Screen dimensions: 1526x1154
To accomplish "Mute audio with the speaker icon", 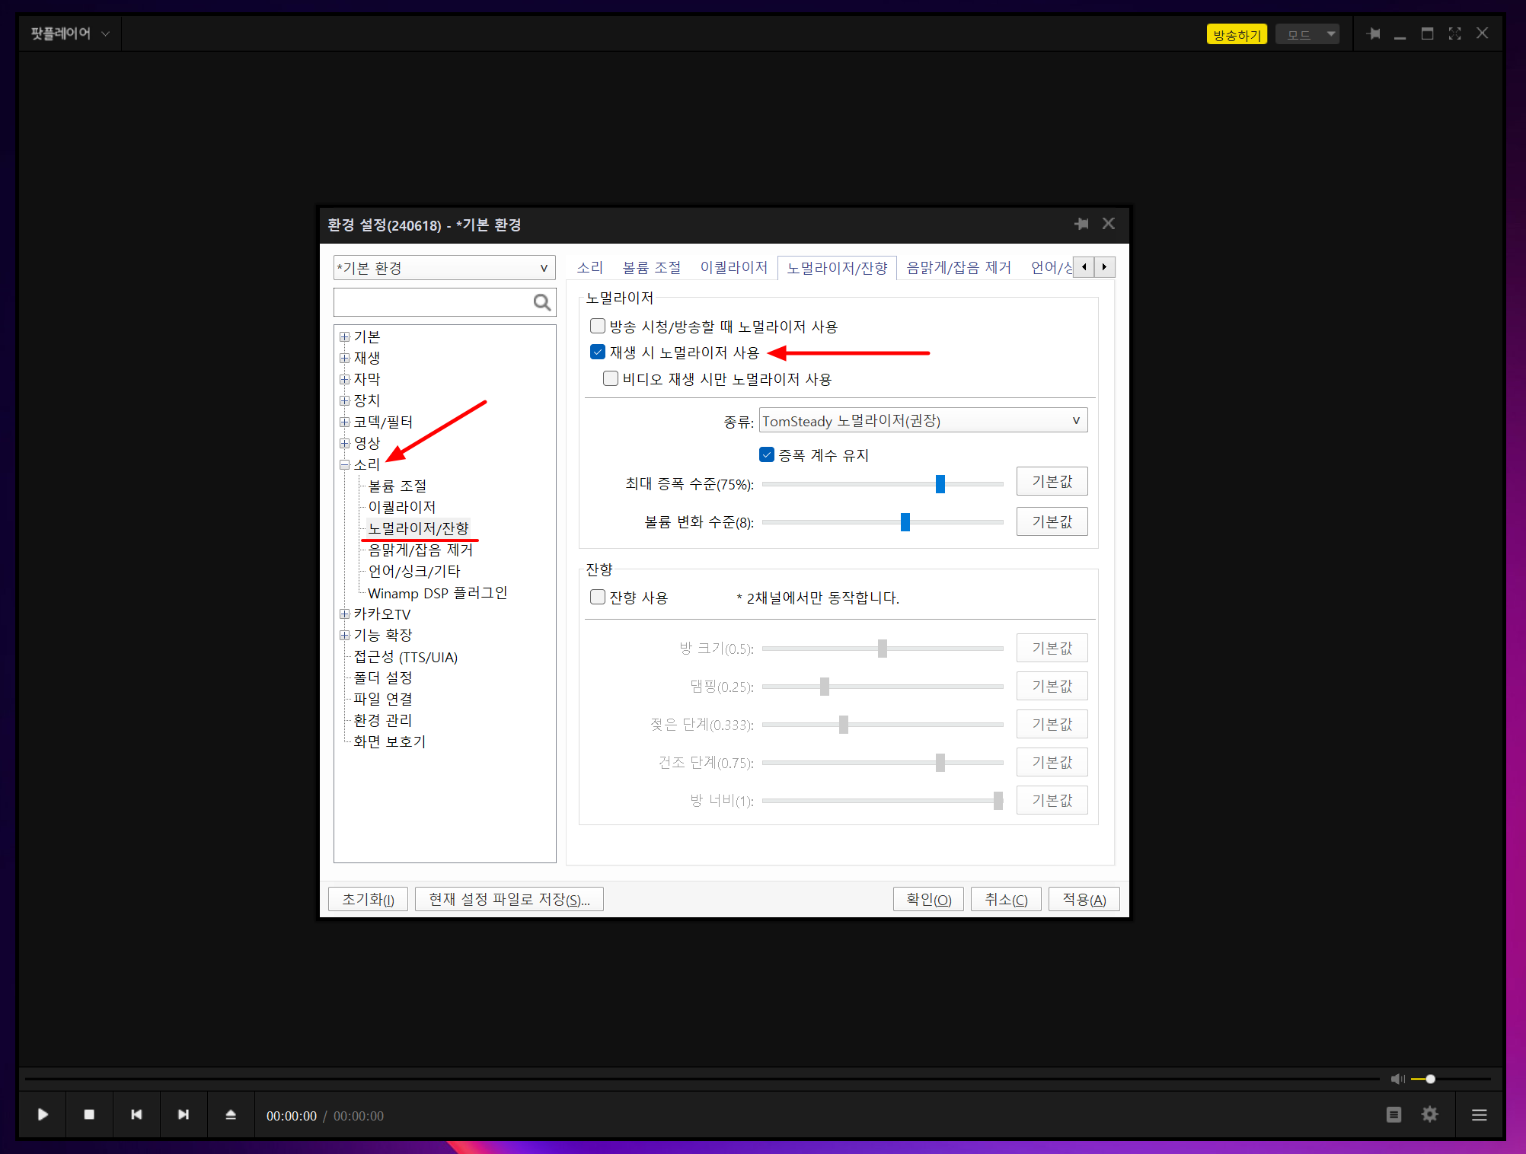I will pyautogui.click(x=1397, y=1079).
